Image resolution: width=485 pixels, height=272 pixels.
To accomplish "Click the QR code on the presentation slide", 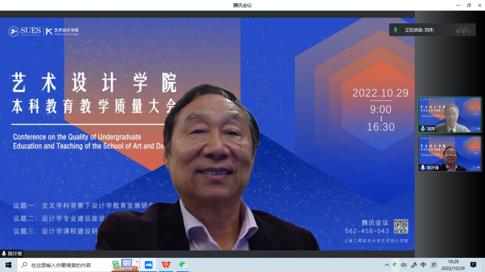I will [401, 226].
